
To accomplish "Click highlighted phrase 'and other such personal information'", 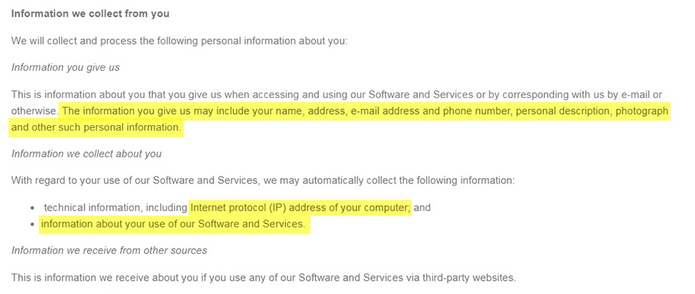I will click(x=96, y=128).
